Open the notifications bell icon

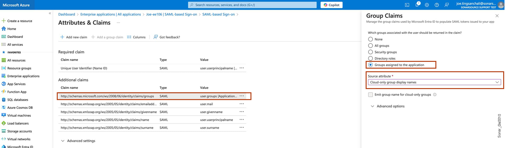pyautogui.click(x=417, y=5)
